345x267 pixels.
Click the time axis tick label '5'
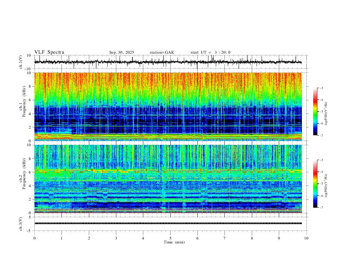(170, 238)
